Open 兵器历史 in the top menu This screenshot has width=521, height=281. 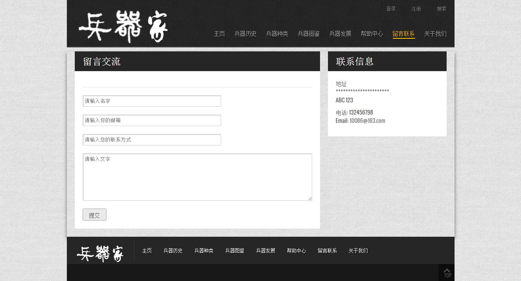point(245,34)
